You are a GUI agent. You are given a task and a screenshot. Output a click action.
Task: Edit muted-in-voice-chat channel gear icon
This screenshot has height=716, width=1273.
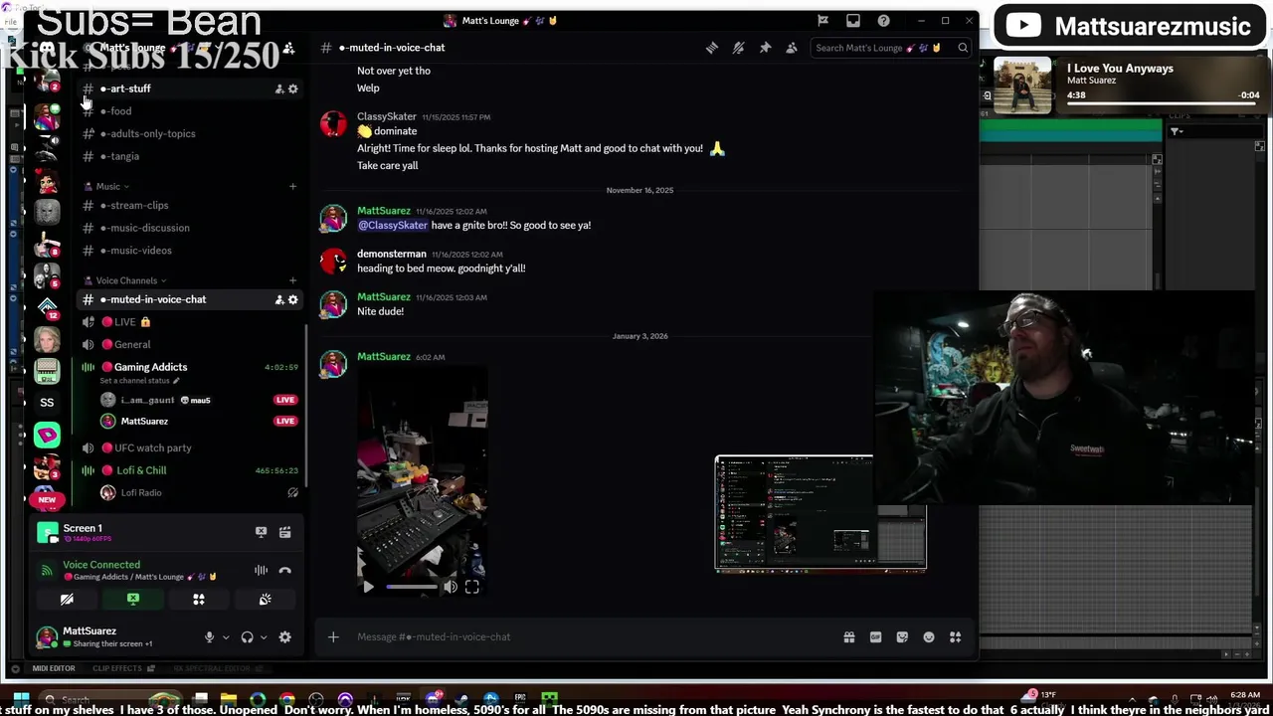coord(292,299)
